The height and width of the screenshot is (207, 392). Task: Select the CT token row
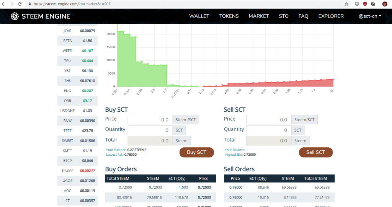[x=77, y=201]
